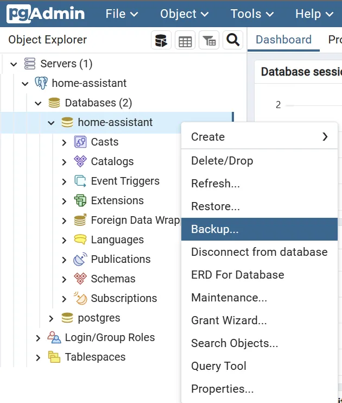Click the pgAdmin logo
Viewport: 342px width, 403px height.
(46, 14)
